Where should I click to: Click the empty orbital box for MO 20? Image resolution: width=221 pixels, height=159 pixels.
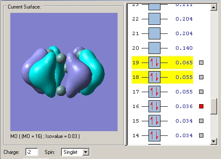coord(154,48)
